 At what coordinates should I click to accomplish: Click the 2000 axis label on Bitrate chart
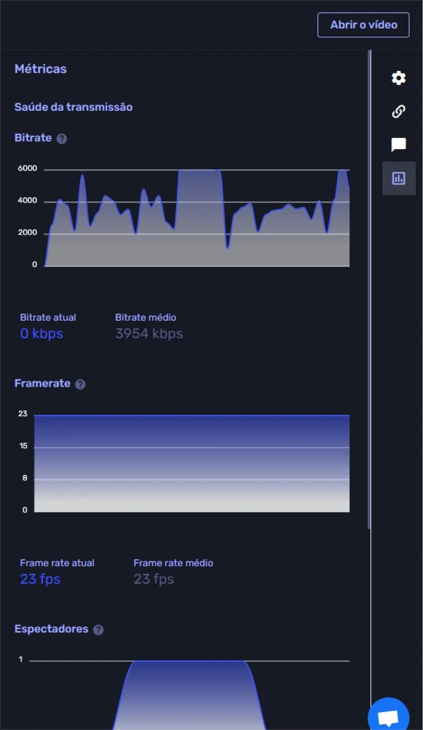[x=27, y=233]
